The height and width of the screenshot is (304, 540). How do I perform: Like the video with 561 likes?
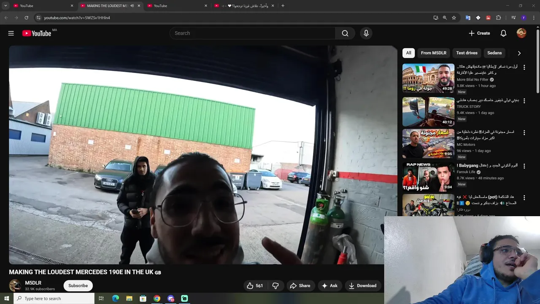pyautogui.click(x=255, y=286)
